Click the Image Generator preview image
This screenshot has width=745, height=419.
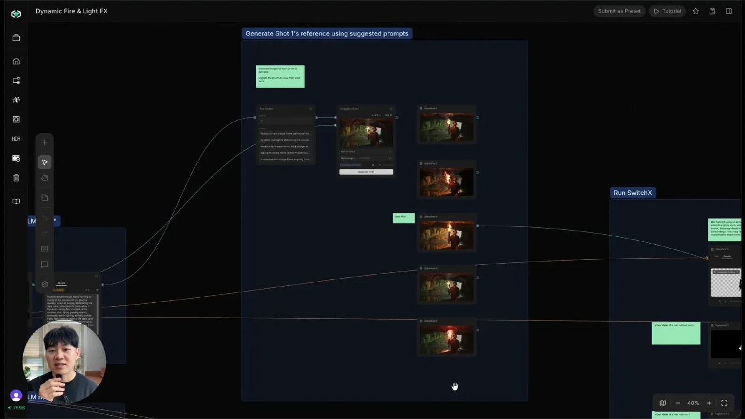366,133
